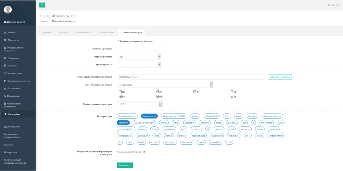Select the md5 field tag

tap(229, 142)
